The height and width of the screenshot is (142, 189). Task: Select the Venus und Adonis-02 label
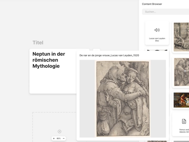tap(184, 131)
